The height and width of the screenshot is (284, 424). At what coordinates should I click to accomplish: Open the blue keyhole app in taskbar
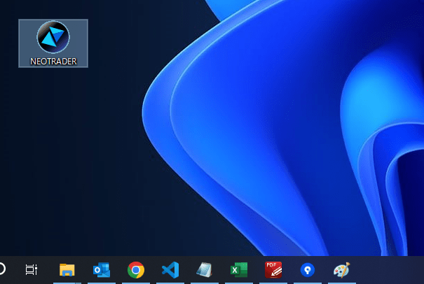click(308, 270)
